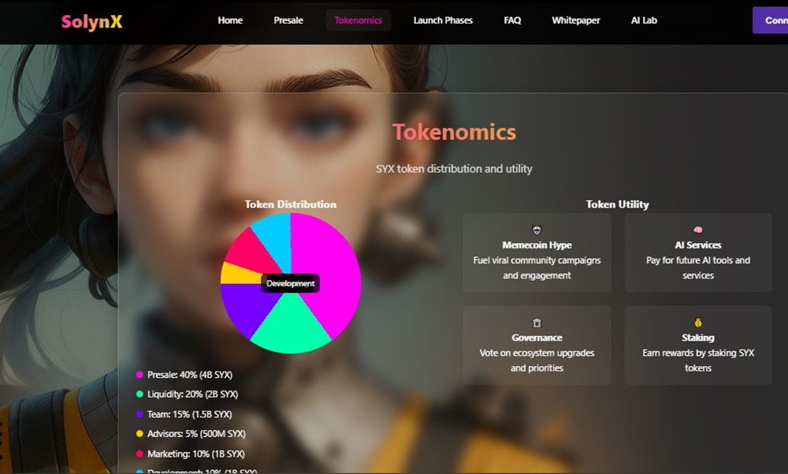The image size is (788, 474).
Task: Open Launch Phases in navigation
Action: pos(443,21)
